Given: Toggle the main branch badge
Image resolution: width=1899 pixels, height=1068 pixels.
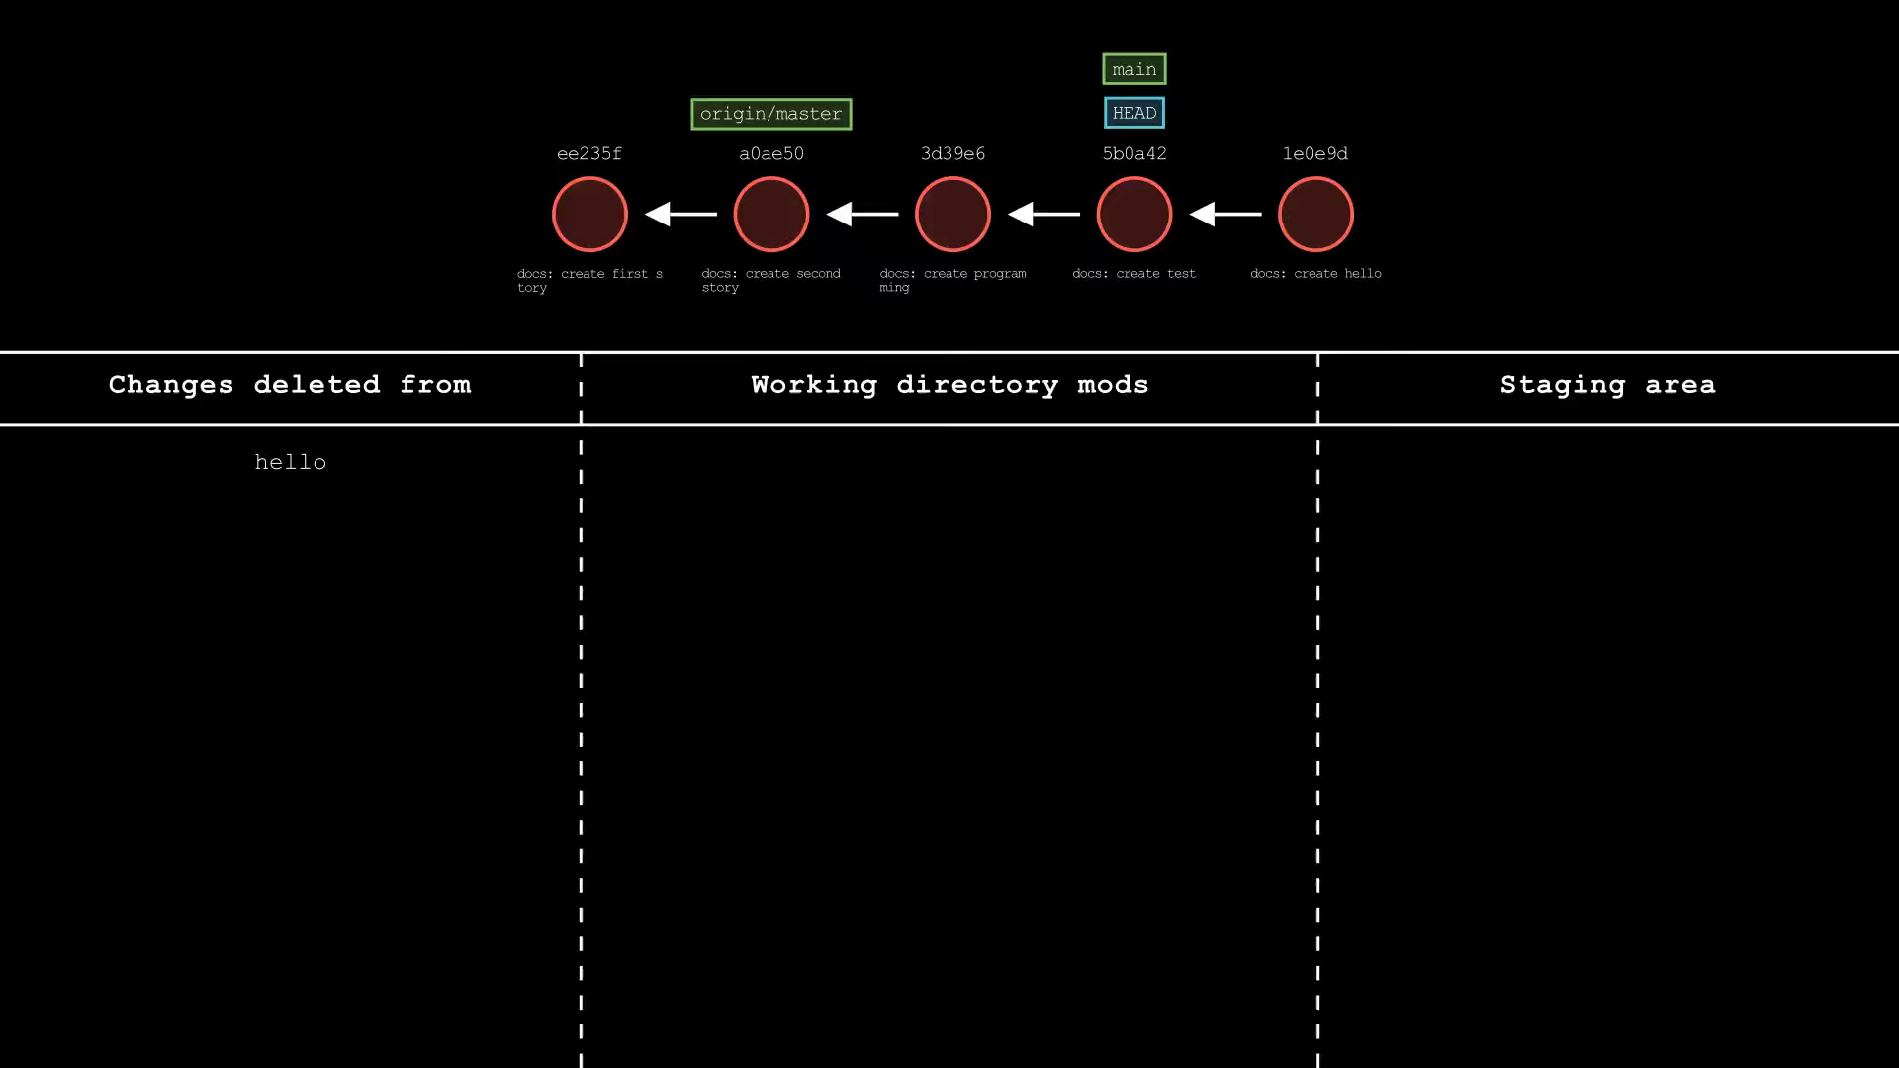Looking at the screenshot, I should point(1133,69).
